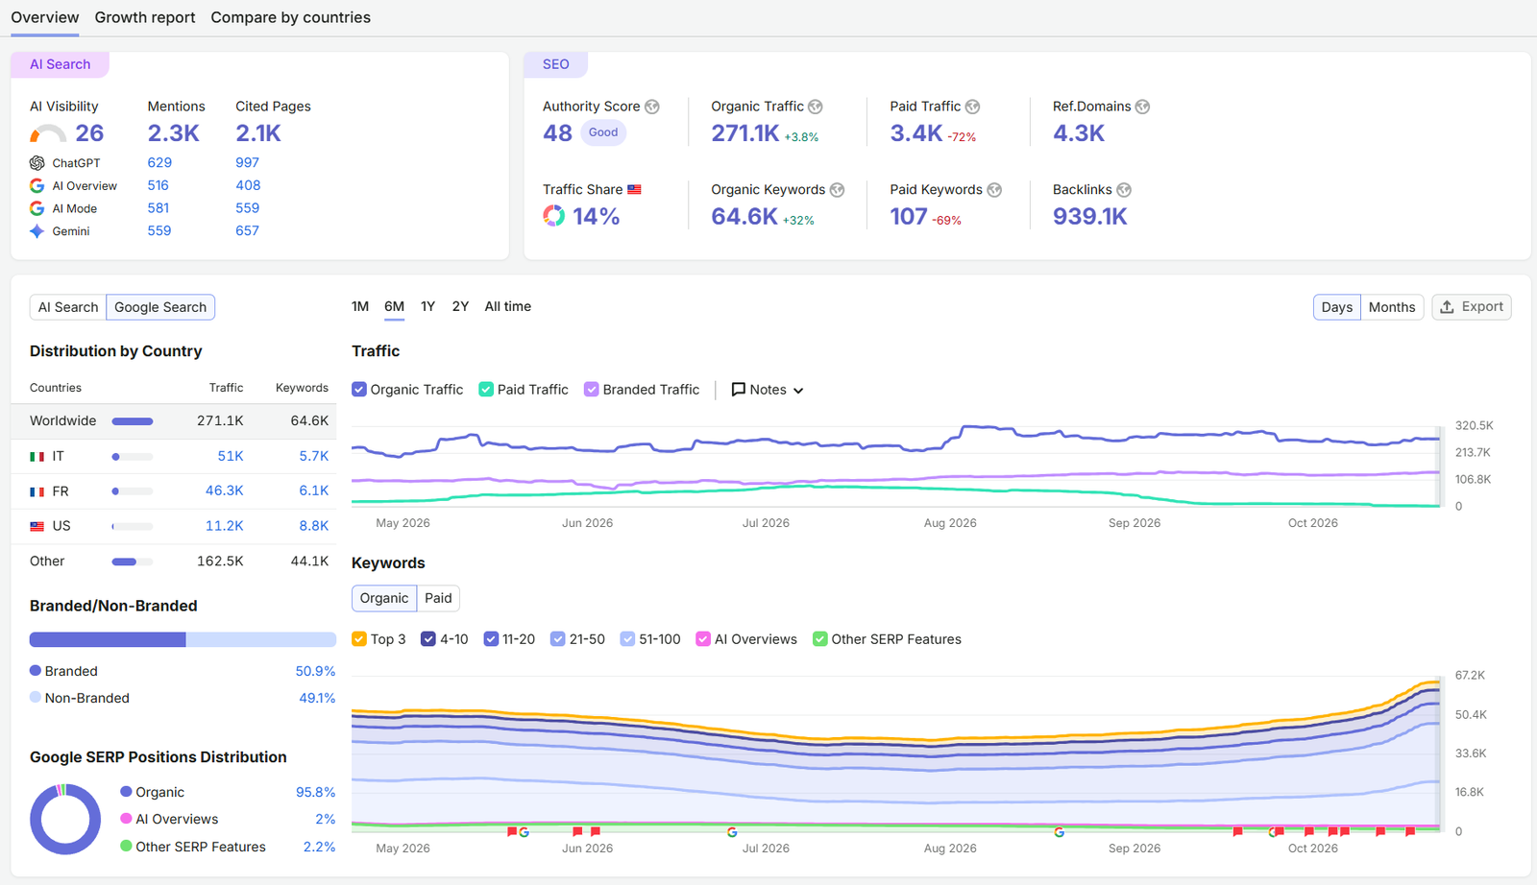Click the info icon beside Backlinks
This screenshot has height=885, width=1537.
1124,190
